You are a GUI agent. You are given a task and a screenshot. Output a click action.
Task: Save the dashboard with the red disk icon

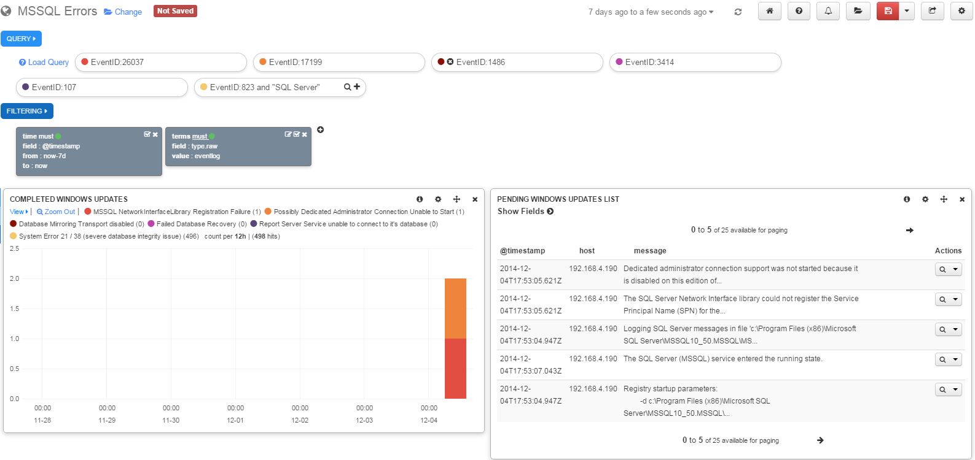pyautogui.click(x=888, y=11)
